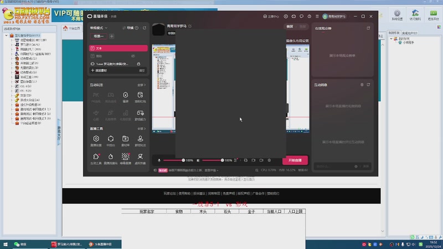Image resolution: width=443 pixels, height=249 pixels.
Task: Open the help circle icon in title bar
Action: coord(310,17)
